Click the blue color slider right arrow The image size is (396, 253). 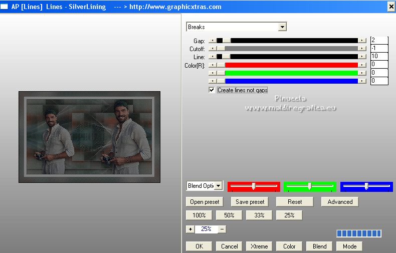coord(362,81)
